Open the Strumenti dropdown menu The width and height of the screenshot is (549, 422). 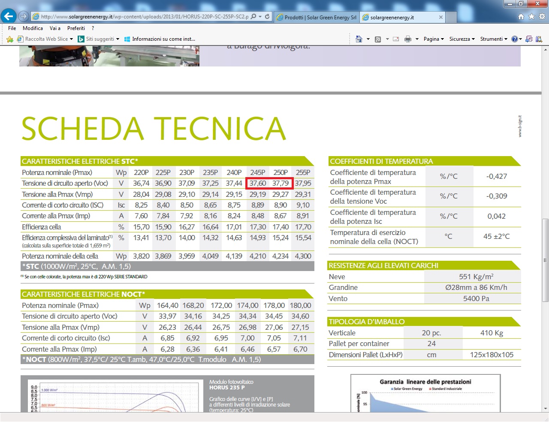point(494,39)
